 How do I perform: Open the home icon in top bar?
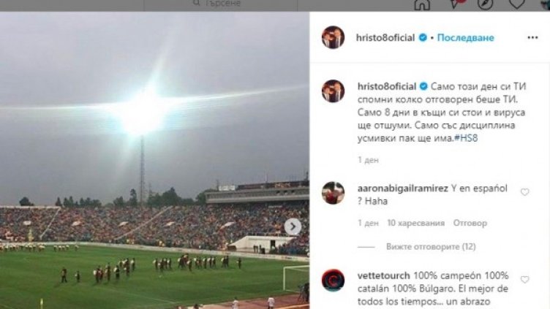pos(422,4)
